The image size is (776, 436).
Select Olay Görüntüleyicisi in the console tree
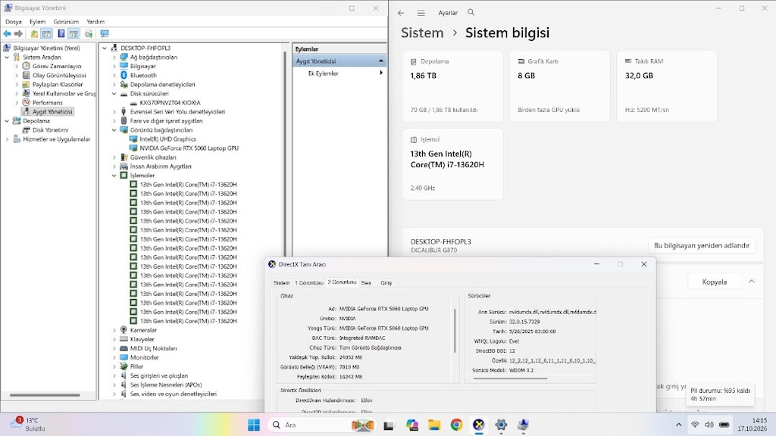pyautogui.click(x=59, y=75)
